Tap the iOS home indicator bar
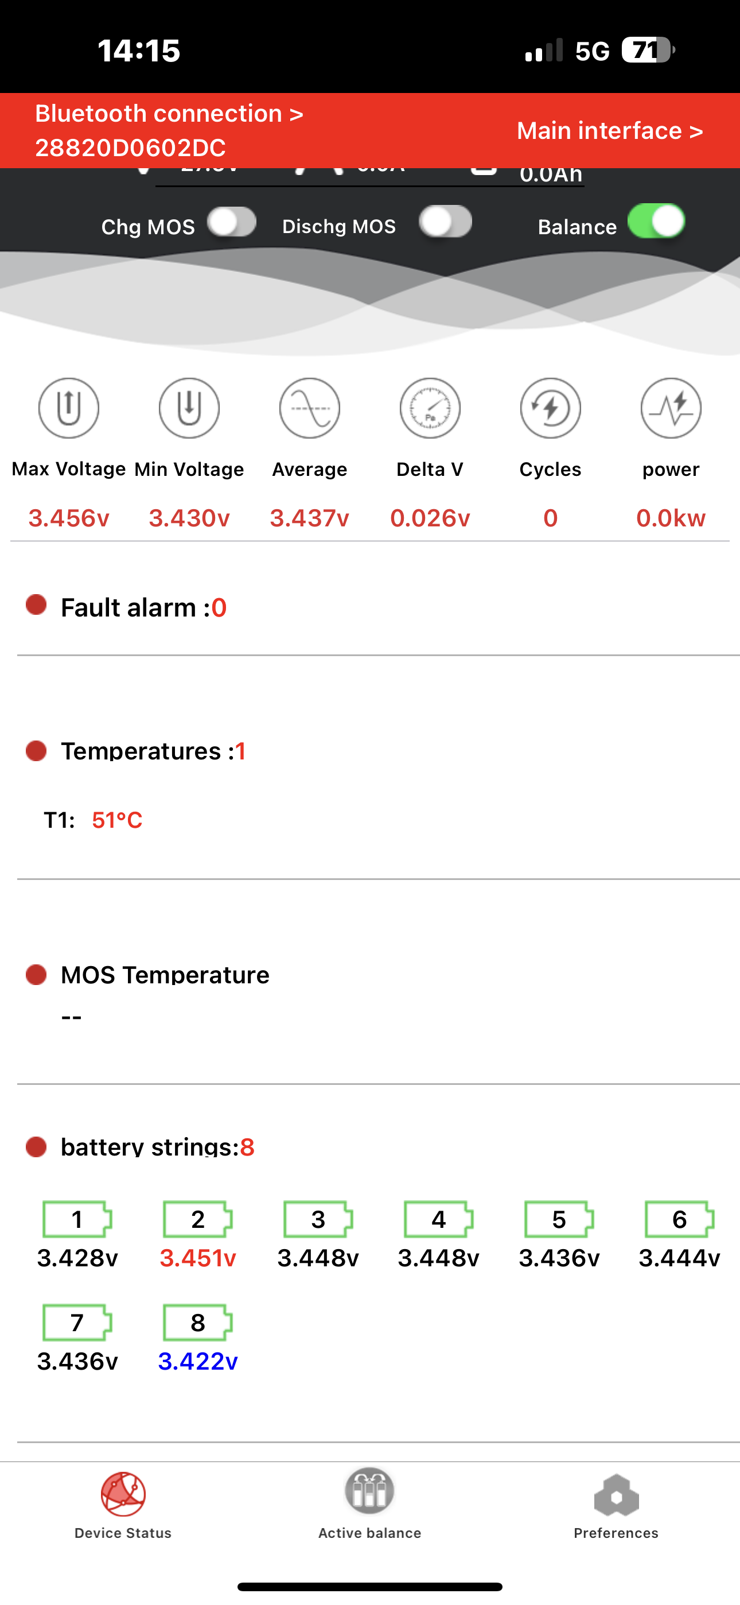 (x=369, y=1586)
